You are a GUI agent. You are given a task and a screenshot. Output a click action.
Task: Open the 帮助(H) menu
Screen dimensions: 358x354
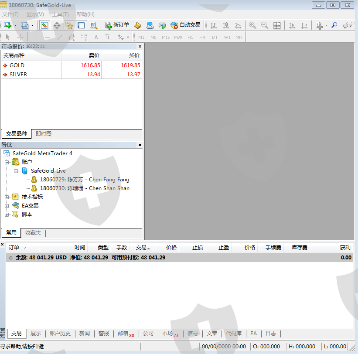[85, 14]
